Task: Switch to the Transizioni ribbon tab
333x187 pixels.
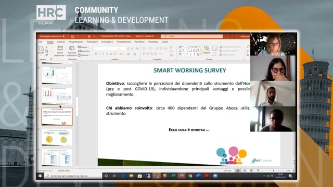Action: pyautogui.click(x=93, y=42)
